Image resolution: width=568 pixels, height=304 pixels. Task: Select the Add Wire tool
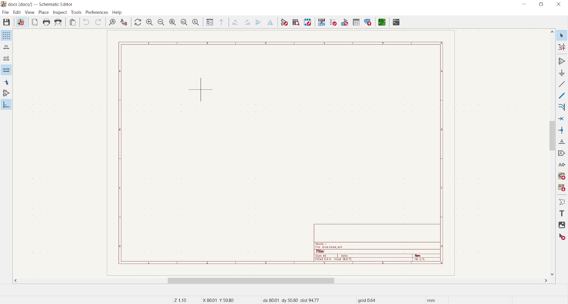562,84
